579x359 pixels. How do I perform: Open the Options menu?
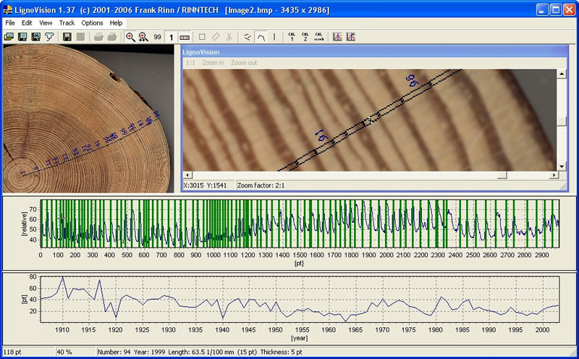92,22
